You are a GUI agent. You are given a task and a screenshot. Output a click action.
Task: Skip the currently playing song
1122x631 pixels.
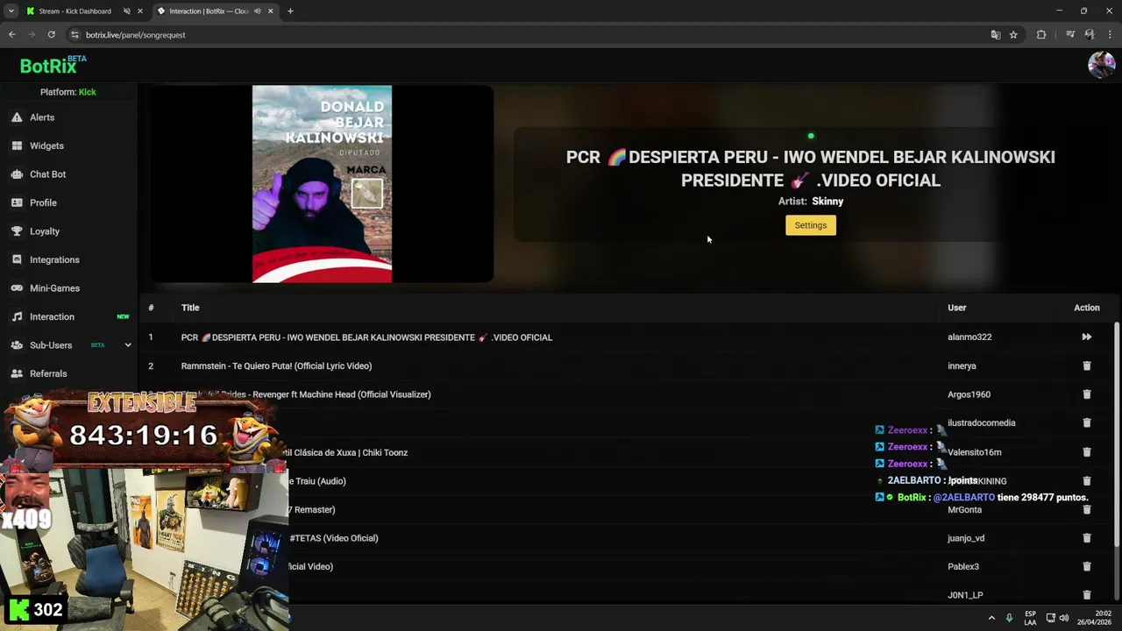click(x=1086, y=337)
